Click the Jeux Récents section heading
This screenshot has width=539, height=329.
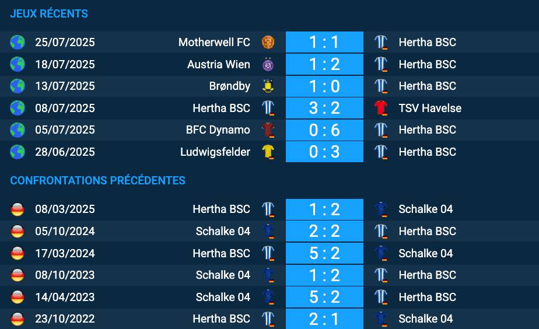pos(49,13)
